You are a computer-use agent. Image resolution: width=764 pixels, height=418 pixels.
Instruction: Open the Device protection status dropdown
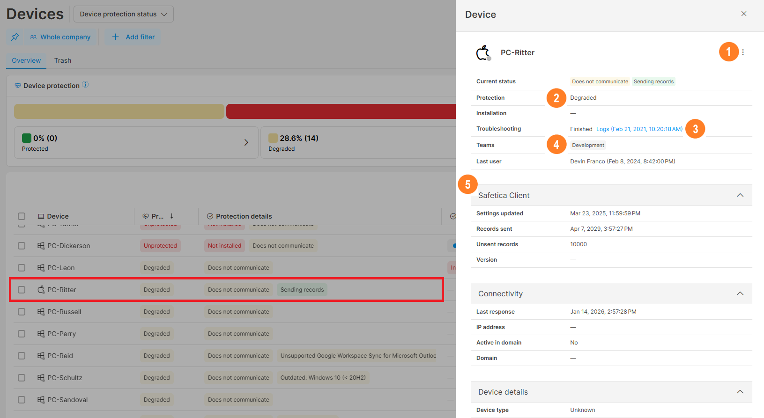pyautogui.click(x=124, y=14)
